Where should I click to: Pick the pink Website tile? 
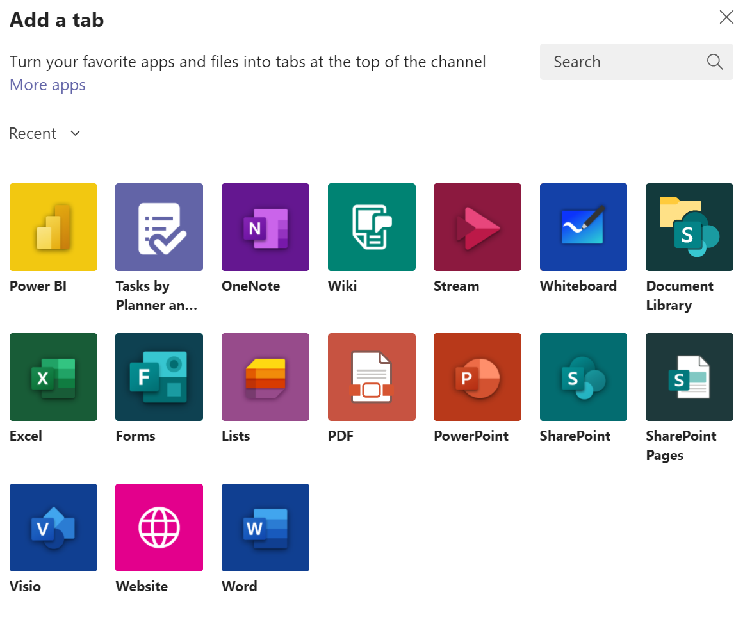[x=159, y=528]
